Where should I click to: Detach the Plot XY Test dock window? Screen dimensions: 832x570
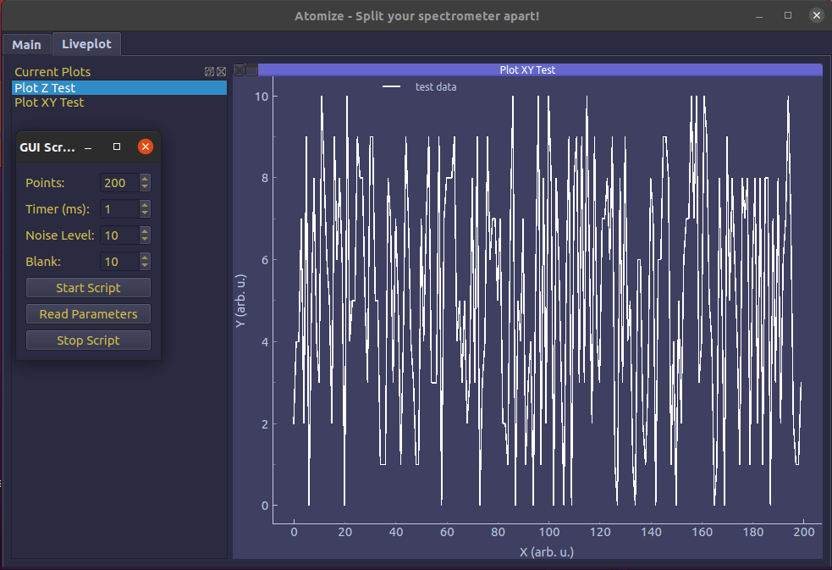tap(252, 69)
